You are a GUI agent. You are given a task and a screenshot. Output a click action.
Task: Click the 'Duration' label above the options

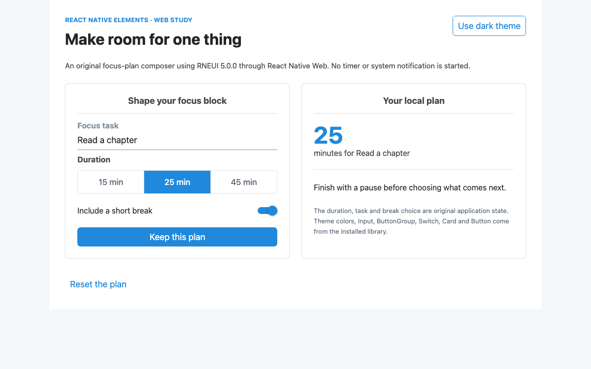tap(94, 159)
